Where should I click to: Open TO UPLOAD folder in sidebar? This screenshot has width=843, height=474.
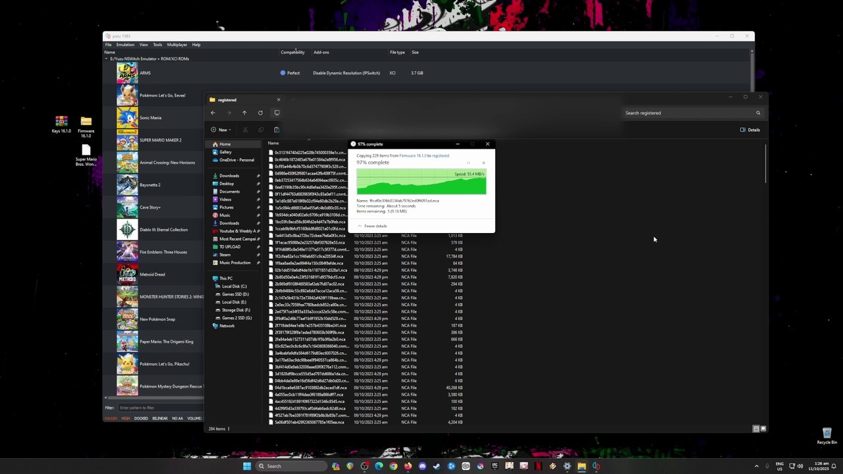230,247
